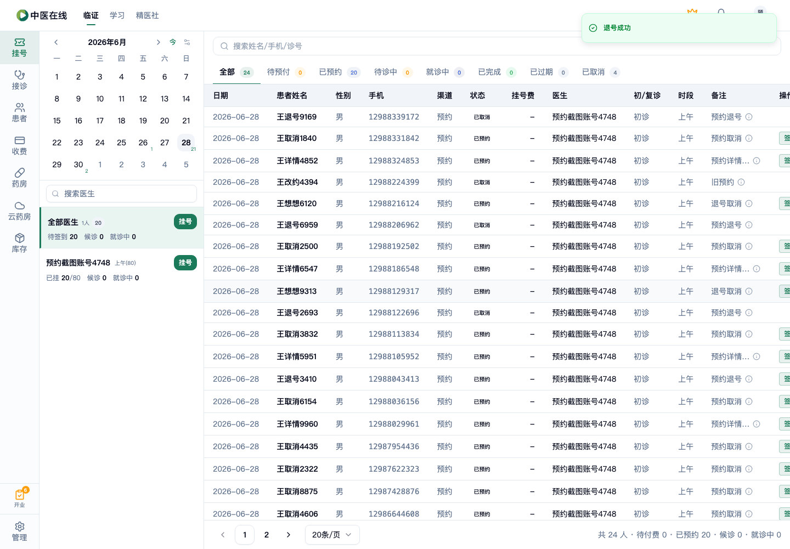This screenshot has height=549, width=790.
Task: Focus the 搜索姓名/手机/诊号 search field
Action: click(x=496, y=46)
